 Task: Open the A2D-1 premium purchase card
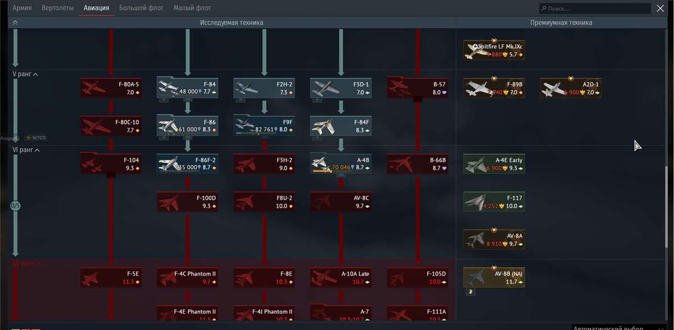coord(571,88)
